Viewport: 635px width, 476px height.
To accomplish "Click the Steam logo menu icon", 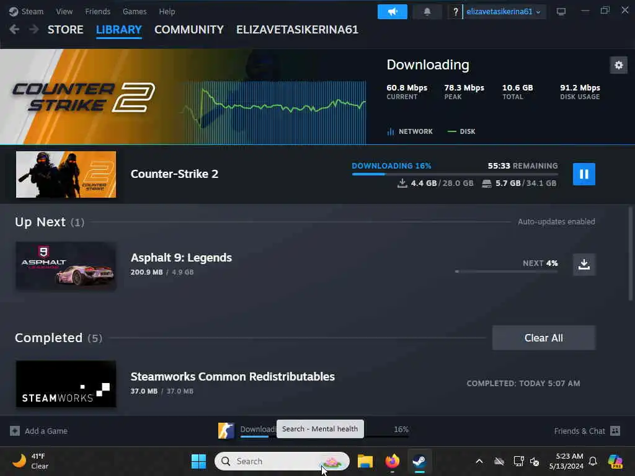I will coord(14,11).
